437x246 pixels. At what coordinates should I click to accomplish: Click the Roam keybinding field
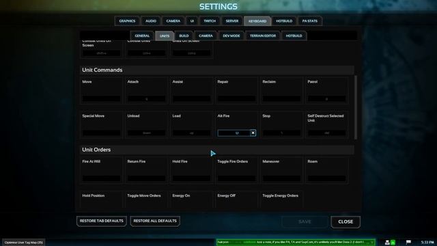pyautogui.click(x=326, y=178)
